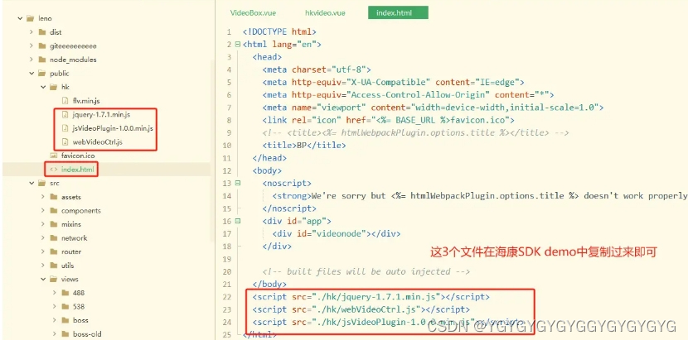Viewport: 688px width, 340px height.
Task: Click the router folder icon
Action: click(x=54, y=251)
